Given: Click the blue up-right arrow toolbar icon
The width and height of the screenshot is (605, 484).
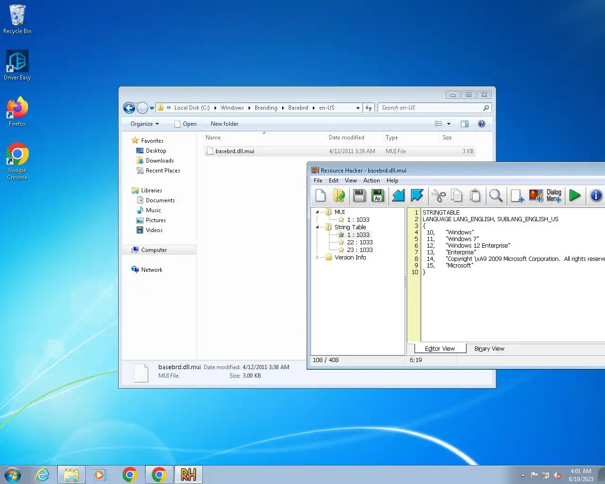Looking at the screenshot, I should (x=417, y=195).
